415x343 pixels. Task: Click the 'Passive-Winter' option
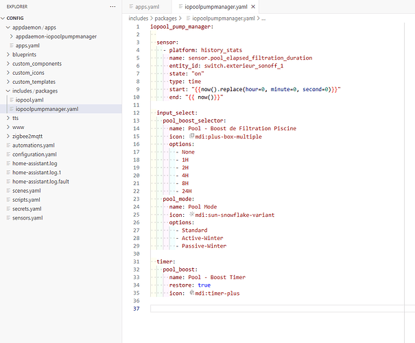coord(204,246)
